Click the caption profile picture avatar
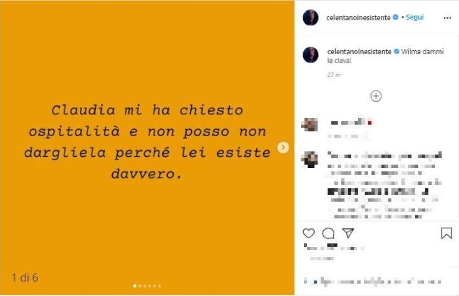459x296 pixels. pyautogui.click(x=311, y=55)
